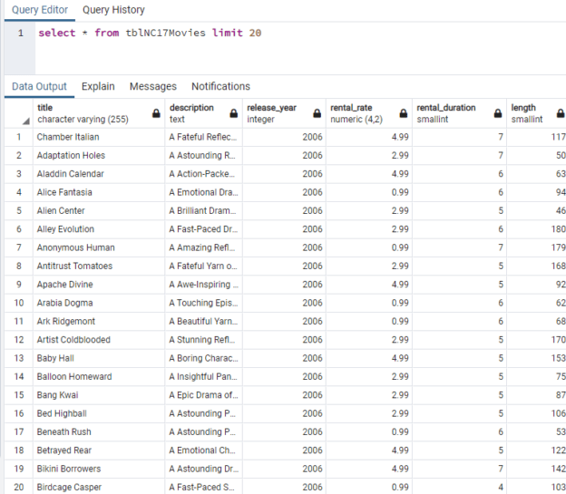This screenshot has height=494, width=566.
Task: Click rental_rate 0.99 in Alice Fantasia row
Action: [x=369, y=192]
